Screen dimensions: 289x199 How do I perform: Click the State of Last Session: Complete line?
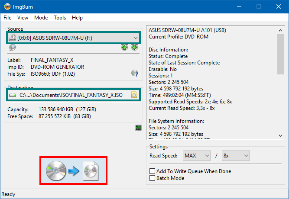[x=184, y=63]
